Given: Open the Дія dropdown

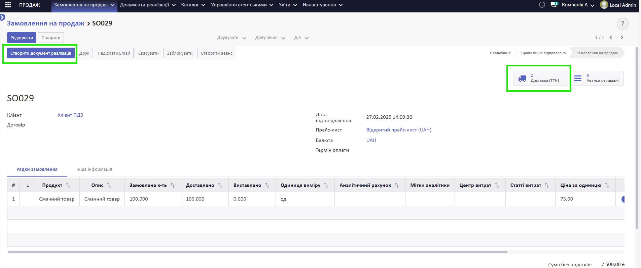Looking at the screenshot, I should pyautogui.click(x=301, y=38).
